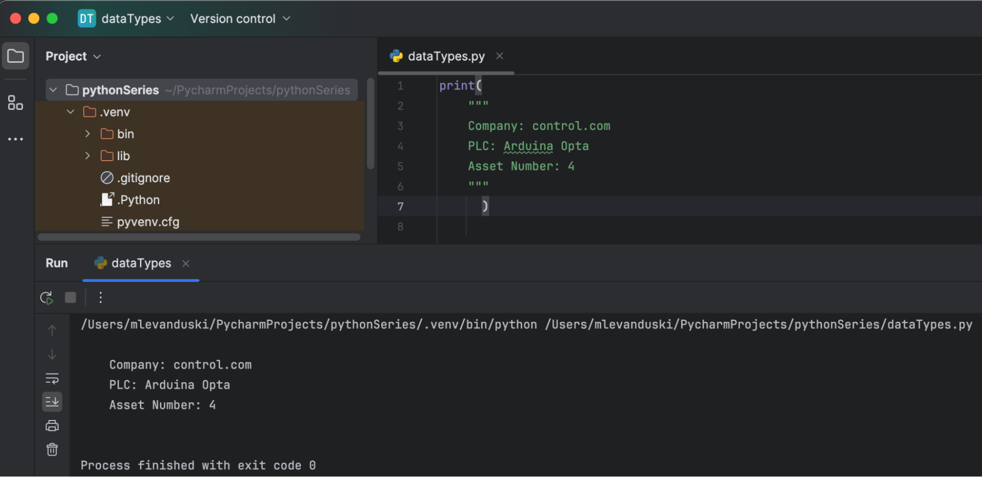Viewport: 982px width, 477px height.
Task: Show more tool windows via ellipsis icon
Action: [15, 139]
